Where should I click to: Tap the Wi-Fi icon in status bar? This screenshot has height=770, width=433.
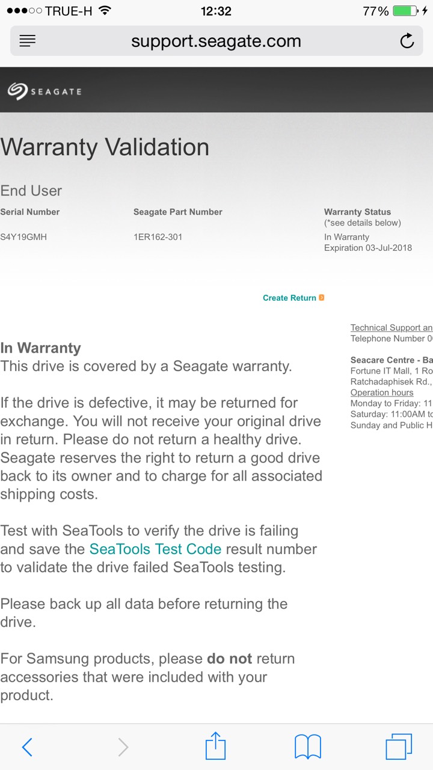tap(105, 11)
